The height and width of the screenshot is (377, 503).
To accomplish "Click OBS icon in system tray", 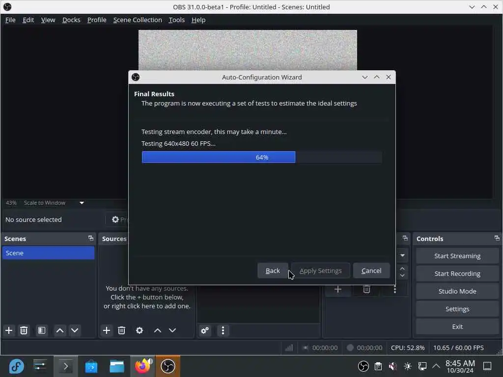I will [x=363, y=366].
